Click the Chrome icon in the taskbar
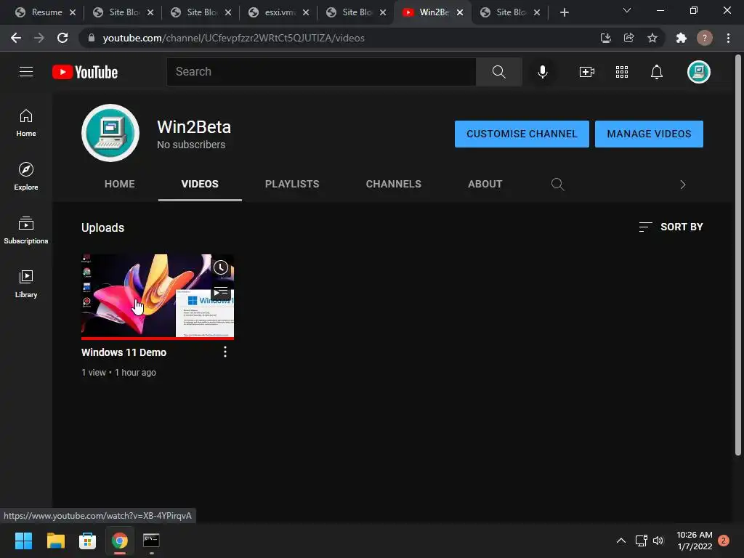The image size is (744, 558). click(x=120, y=541)
